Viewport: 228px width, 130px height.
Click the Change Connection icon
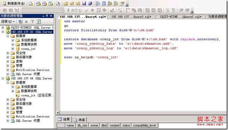tap(17, 10)
